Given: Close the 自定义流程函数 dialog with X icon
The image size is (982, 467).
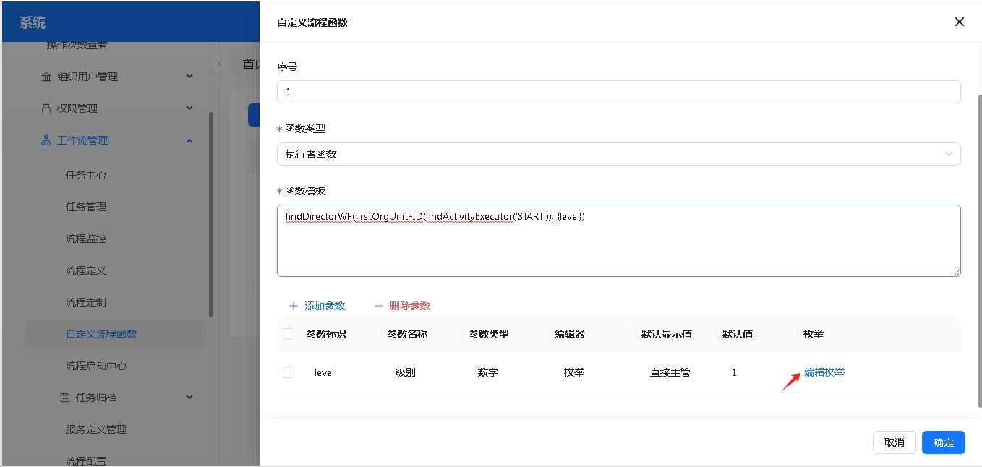Looking at the screenshot, I should pyautogui.click(x=960, y=22).
